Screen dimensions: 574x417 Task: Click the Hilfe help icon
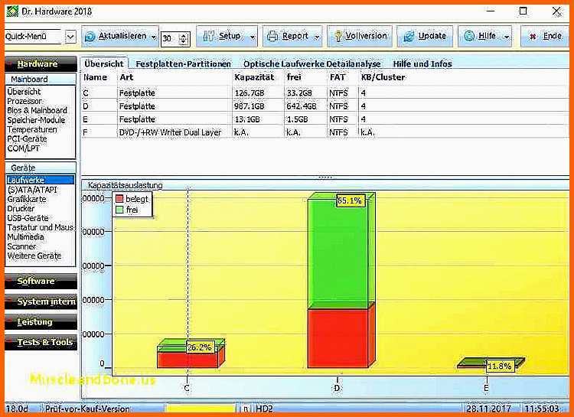[469, 36]
